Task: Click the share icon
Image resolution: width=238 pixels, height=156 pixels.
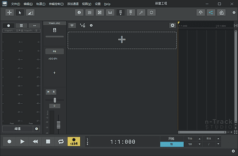Action: 211,12
